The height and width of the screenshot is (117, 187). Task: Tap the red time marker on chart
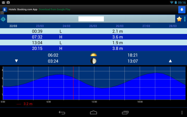[x=73, y=83]
